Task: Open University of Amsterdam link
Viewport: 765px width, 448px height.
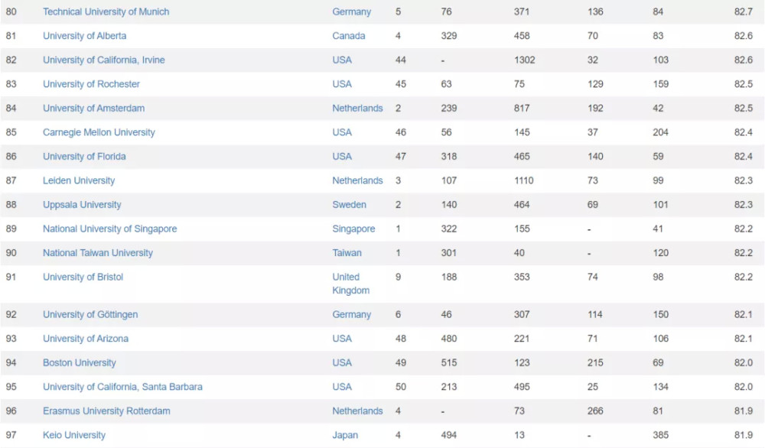Action: pos(93,109)
